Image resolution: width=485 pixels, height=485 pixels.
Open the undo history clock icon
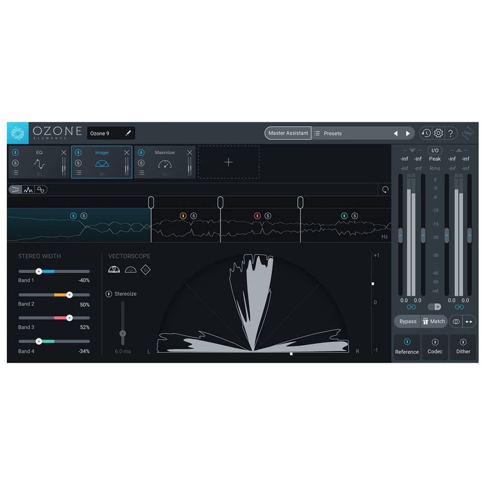point(426,133)
